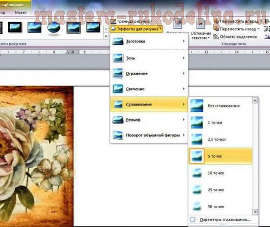Apply the oval picture style thumbnail
This screenshot has width=270, height=227.
(54, 27)
